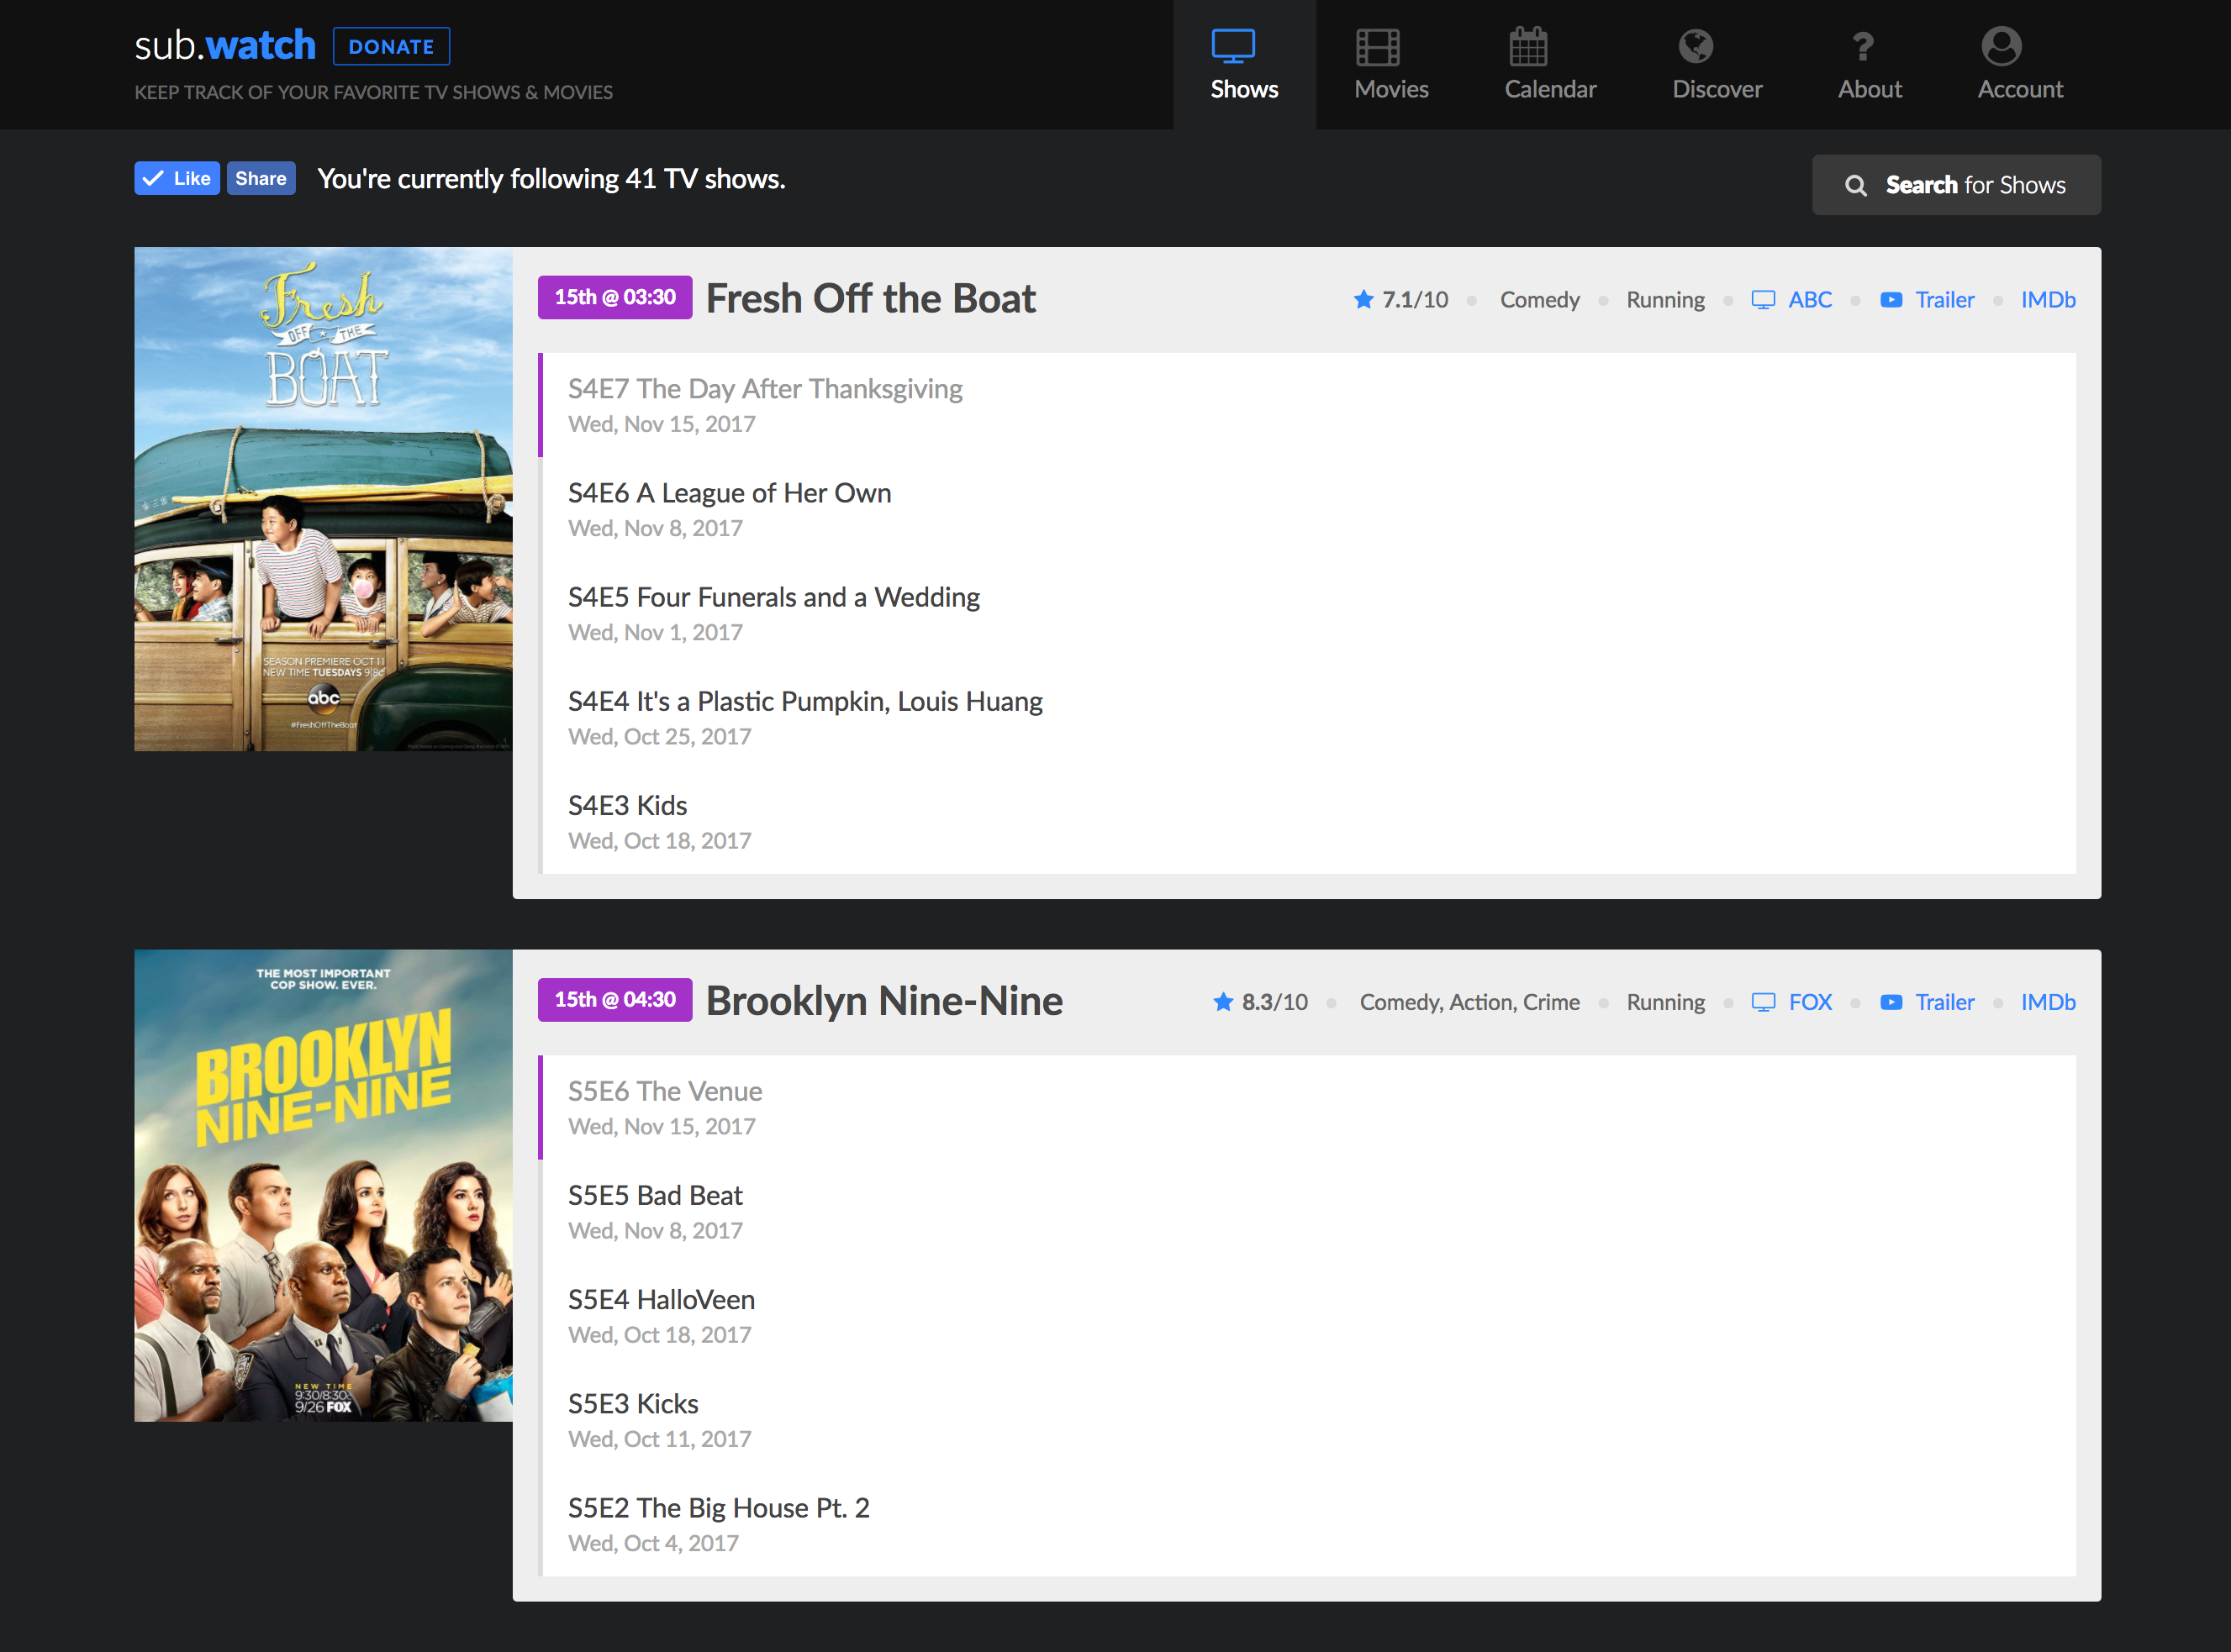This screenshot has height=1652, width=2231.
Task: Open the About question mark icon
Action: (x=1861, y=46)
